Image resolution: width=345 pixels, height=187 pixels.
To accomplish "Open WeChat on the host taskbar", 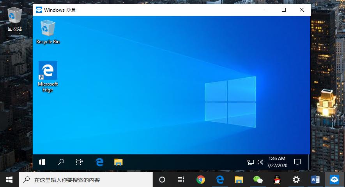I will (258, 180).
